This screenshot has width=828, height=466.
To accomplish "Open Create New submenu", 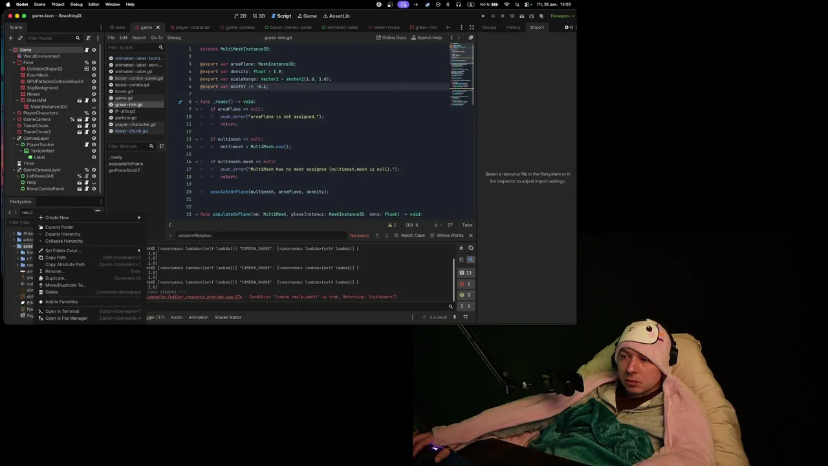I will [89, 217].
